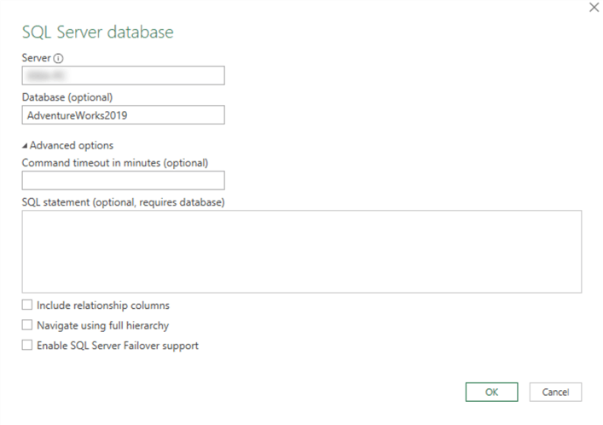
Task: Click the Command timeout in minutes field
Action: click(123, 180)
